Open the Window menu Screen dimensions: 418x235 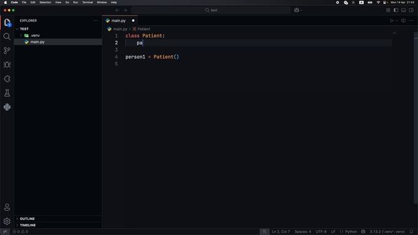pyautogui.click(x=102, y=3)
